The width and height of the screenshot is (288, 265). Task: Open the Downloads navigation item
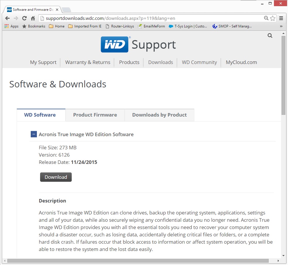[x=160, y=62]
